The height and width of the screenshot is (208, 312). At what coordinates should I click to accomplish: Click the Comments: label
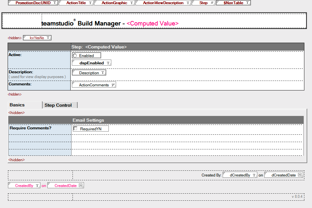20,84
